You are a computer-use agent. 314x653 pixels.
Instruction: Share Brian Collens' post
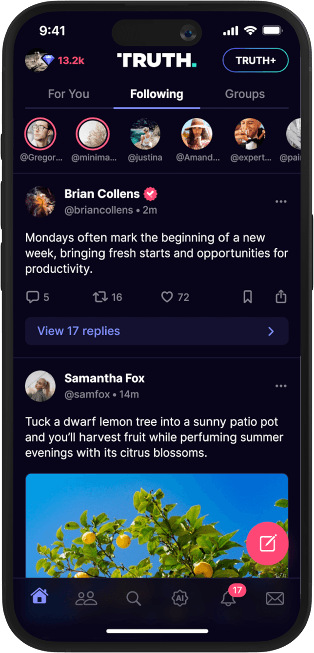281,297
